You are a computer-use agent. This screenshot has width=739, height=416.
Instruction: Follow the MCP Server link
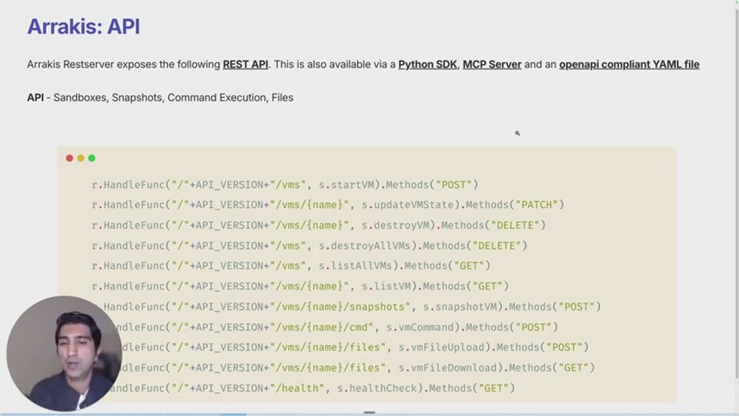click(x=492, y=64)
